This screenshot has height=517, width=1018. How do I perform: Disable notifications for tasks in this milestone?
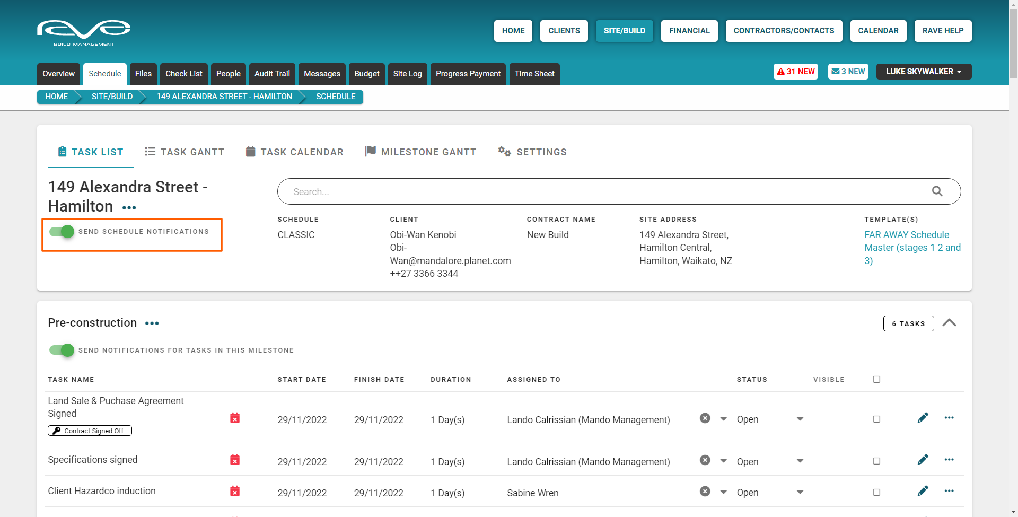(62, 350)
